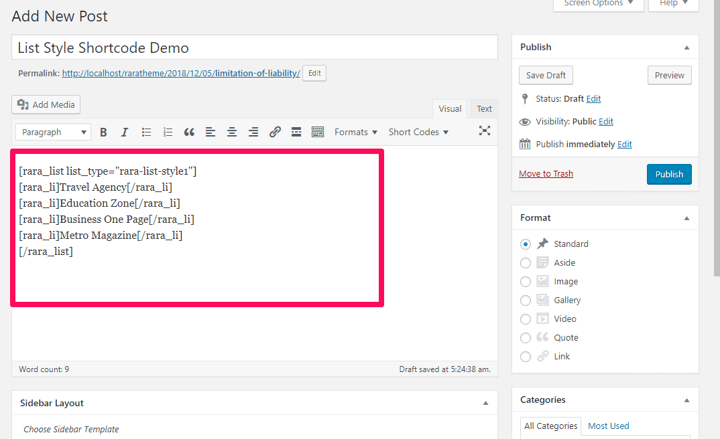Collapse the Categories panel
The height and width of the screenshot is (439, 720).
point(686,400)
